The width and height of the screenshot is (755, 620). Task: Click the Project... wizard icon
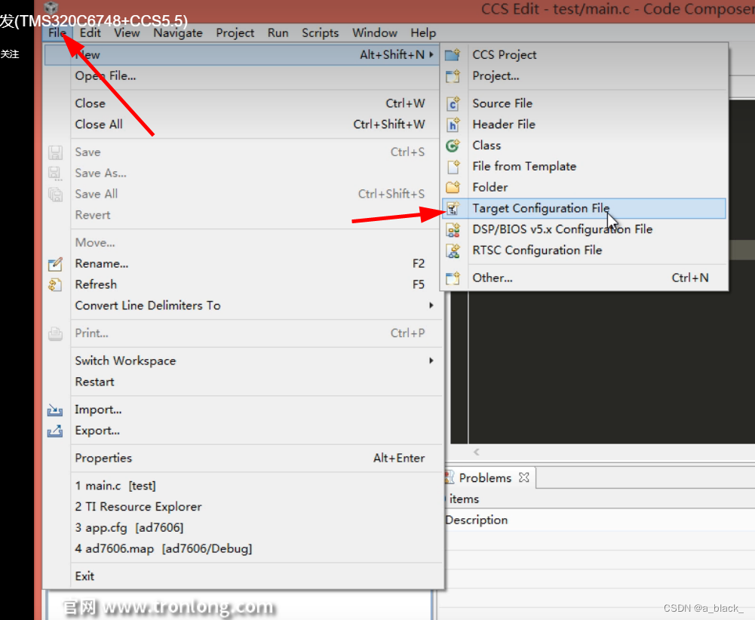point(453,76)
